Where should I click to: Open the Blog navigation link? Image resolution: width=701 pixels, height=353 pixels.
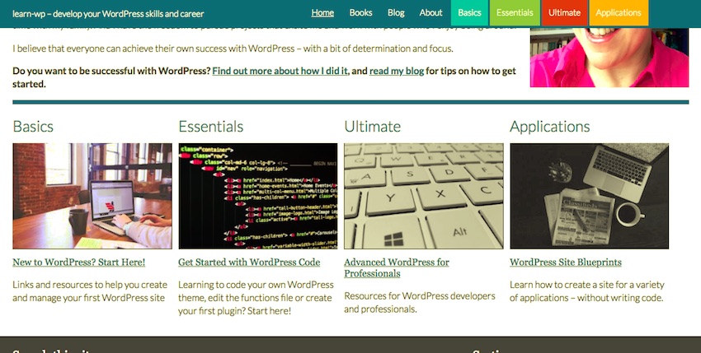coord(396,13)
